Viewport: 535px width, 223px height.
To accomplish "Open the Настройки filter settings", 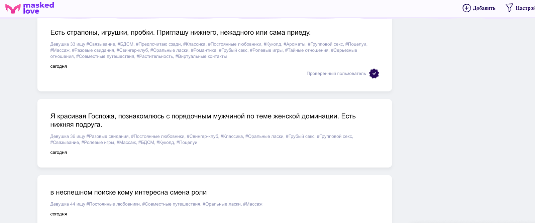I will (525, 8).
